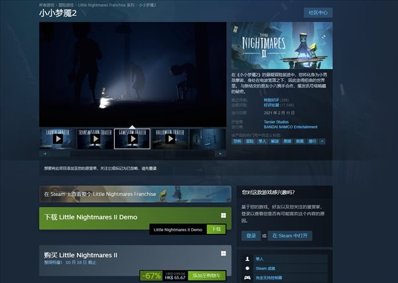This screenshot has height=283, width=398.
Task: Add Little Nightmares II to cart
Action: pos(206,275)
